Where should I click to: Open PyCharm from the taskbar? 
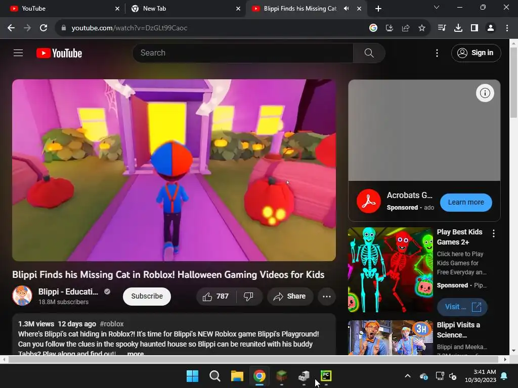click(x=326, y=376)
